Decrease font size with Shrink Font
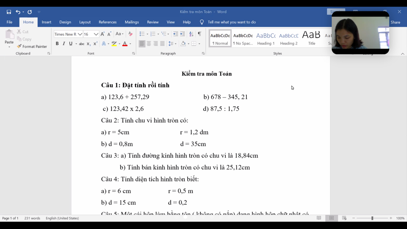Image resolution: width=407 pixels, height=229 pixels. 109,34
